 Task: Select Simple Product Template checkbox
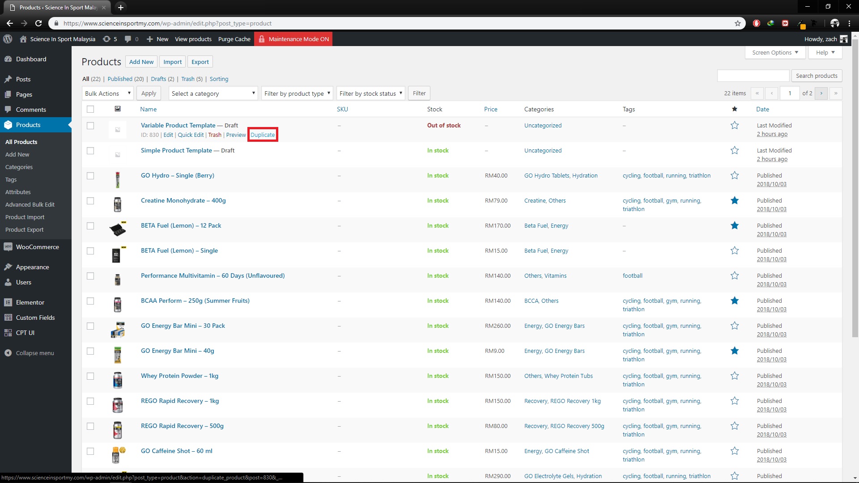90,151
